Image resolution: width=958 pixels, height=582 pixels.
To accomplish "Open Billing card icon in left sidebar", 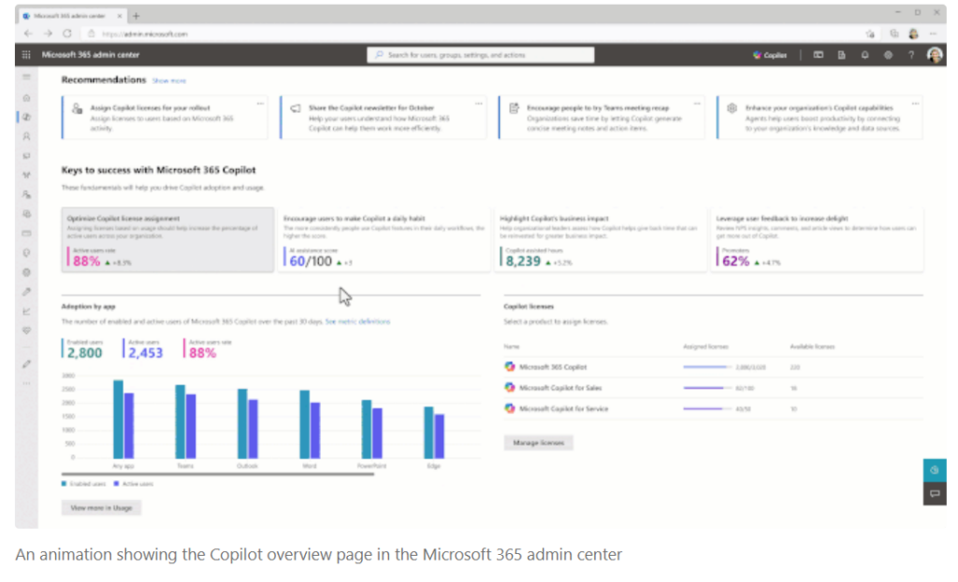I will tap(26, 233).
